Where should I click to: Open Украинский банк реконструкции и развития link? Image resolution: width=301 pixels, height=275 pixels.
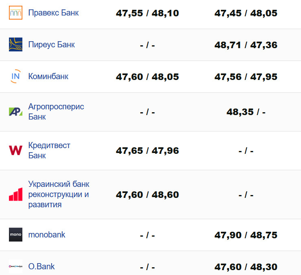pos(59,194)
